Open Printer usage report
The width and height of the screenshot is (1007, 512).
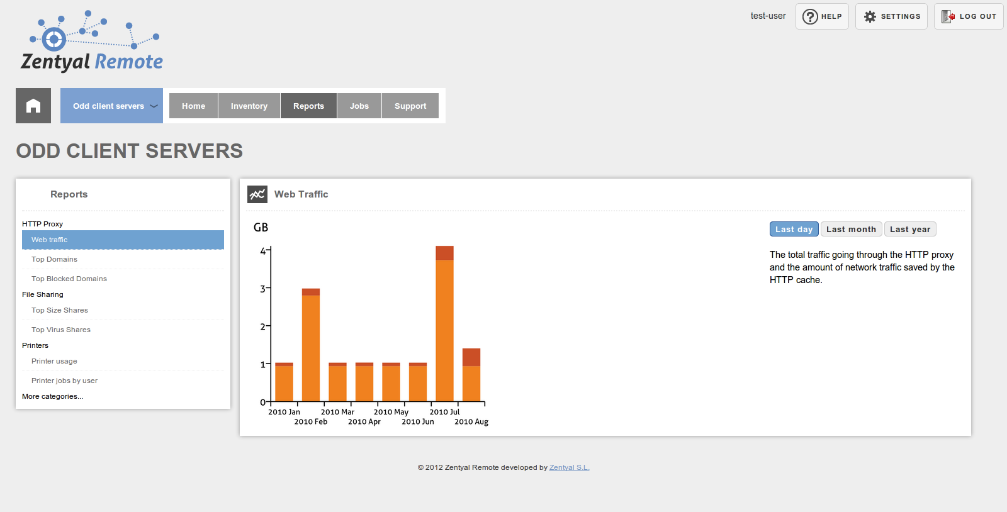pos(123,361)
